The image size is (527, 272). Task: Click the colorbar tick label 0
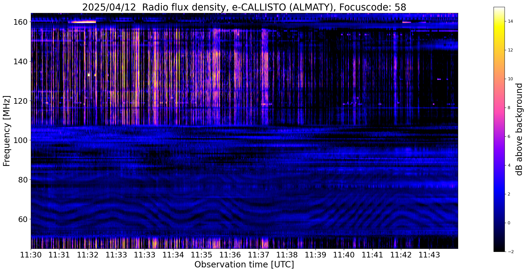click(509, 223)
